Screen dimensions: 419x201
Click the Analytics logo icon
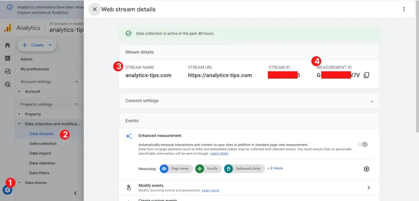point(7,28)
